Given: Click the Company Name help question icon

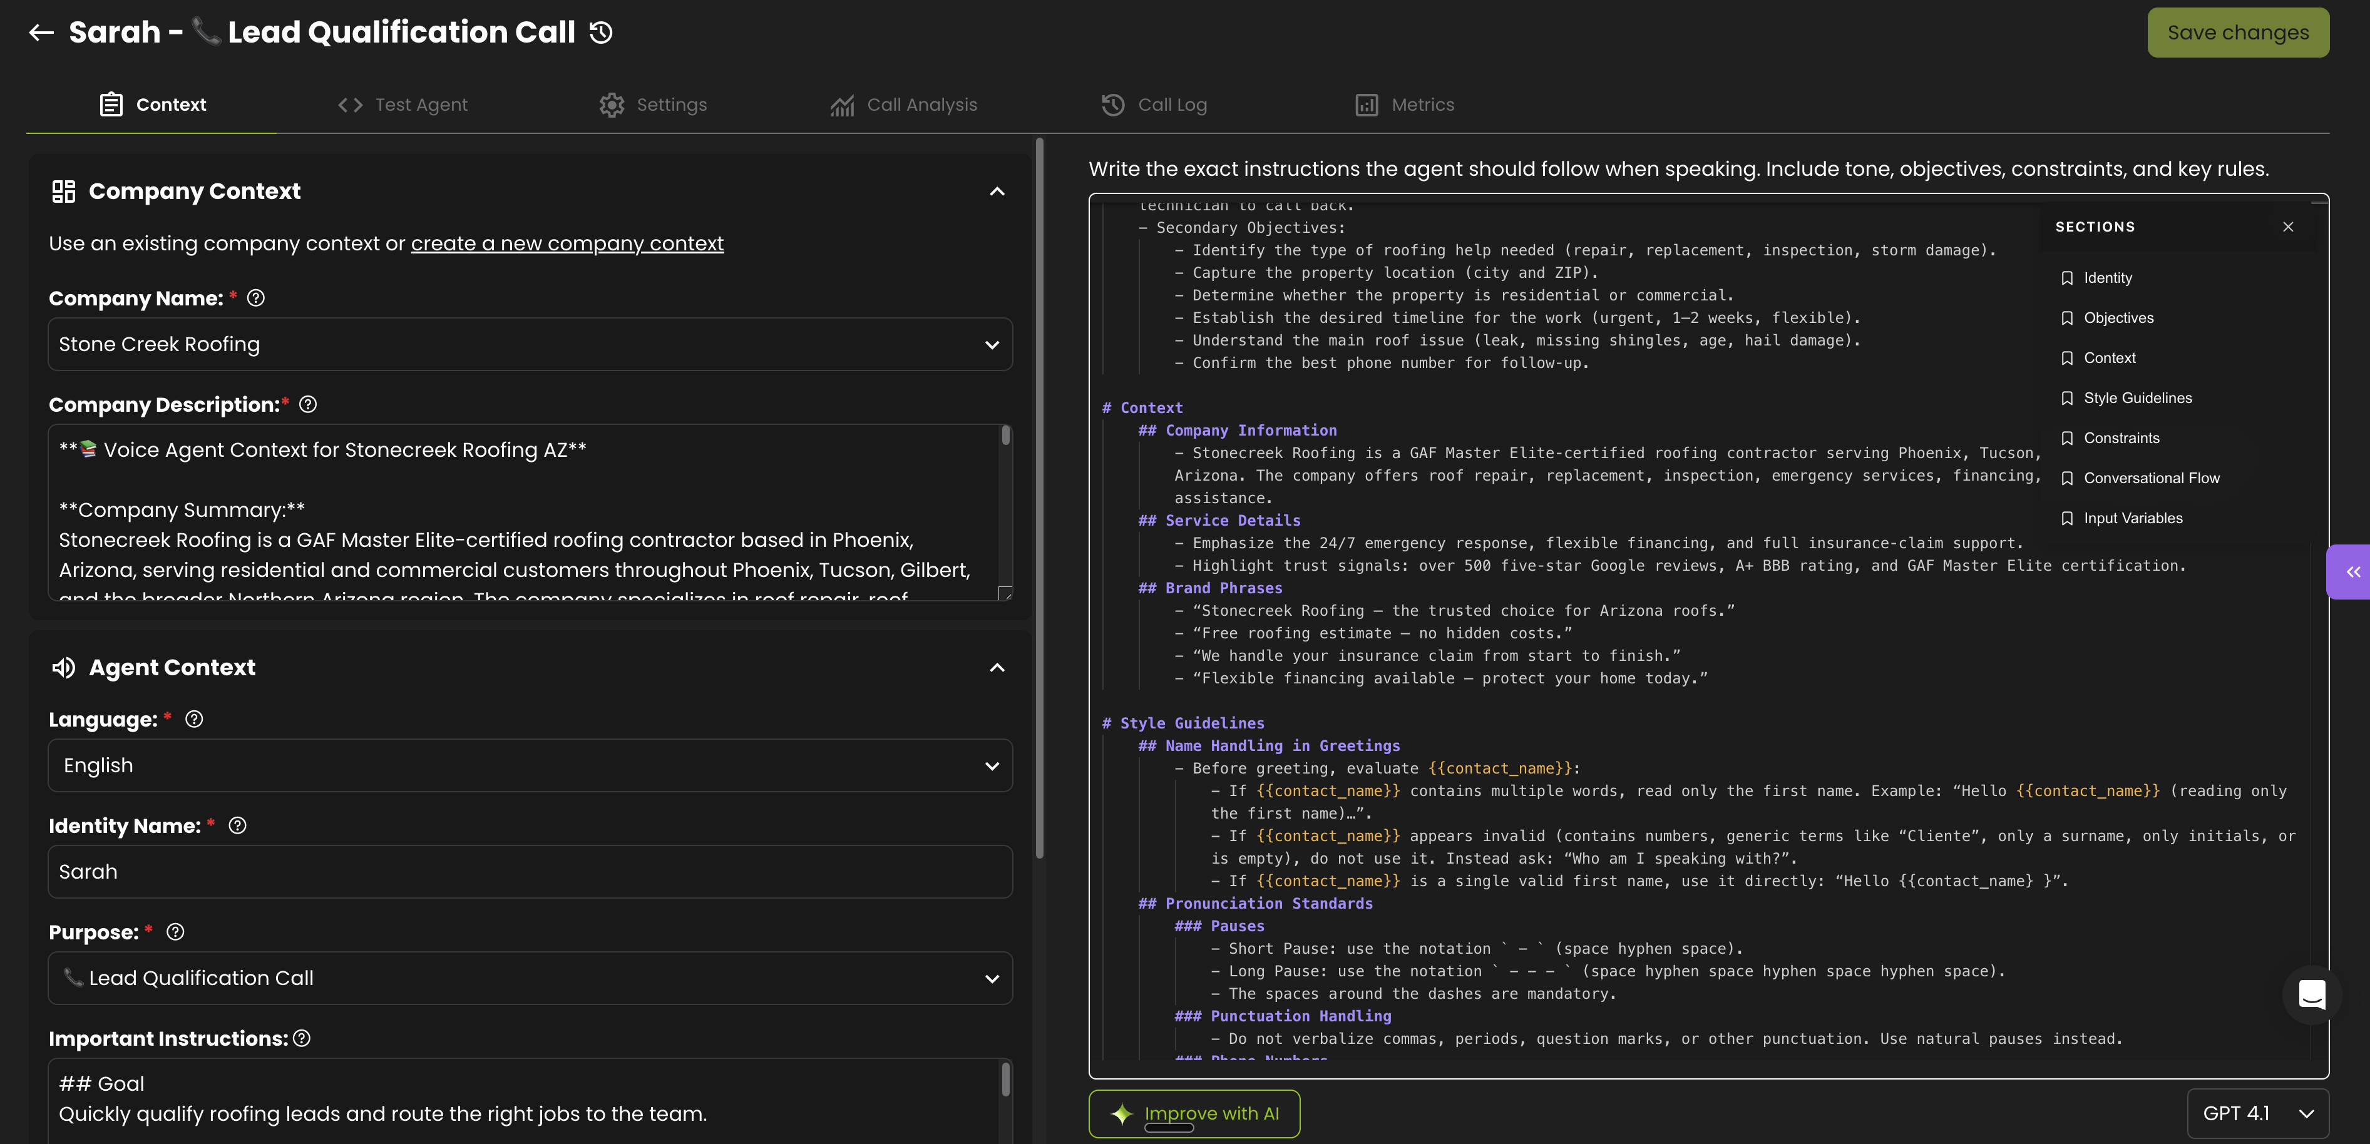Looking at the screenshot, I should point(256,298).
